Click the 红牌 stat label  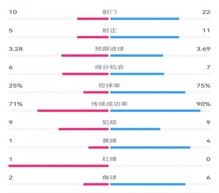tap(109, 159)
